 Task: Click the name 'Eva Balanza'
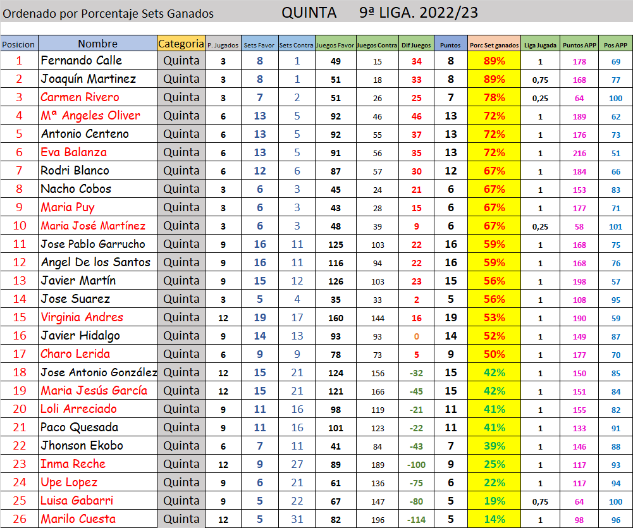click(x=74, y=152)
